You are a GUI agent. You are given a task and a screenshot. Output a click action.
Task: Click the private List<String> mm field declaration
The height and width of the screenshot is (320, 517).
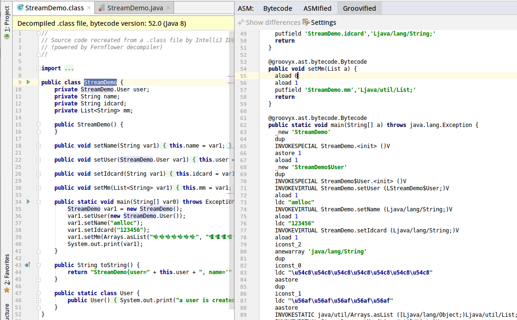coord(94,110)
